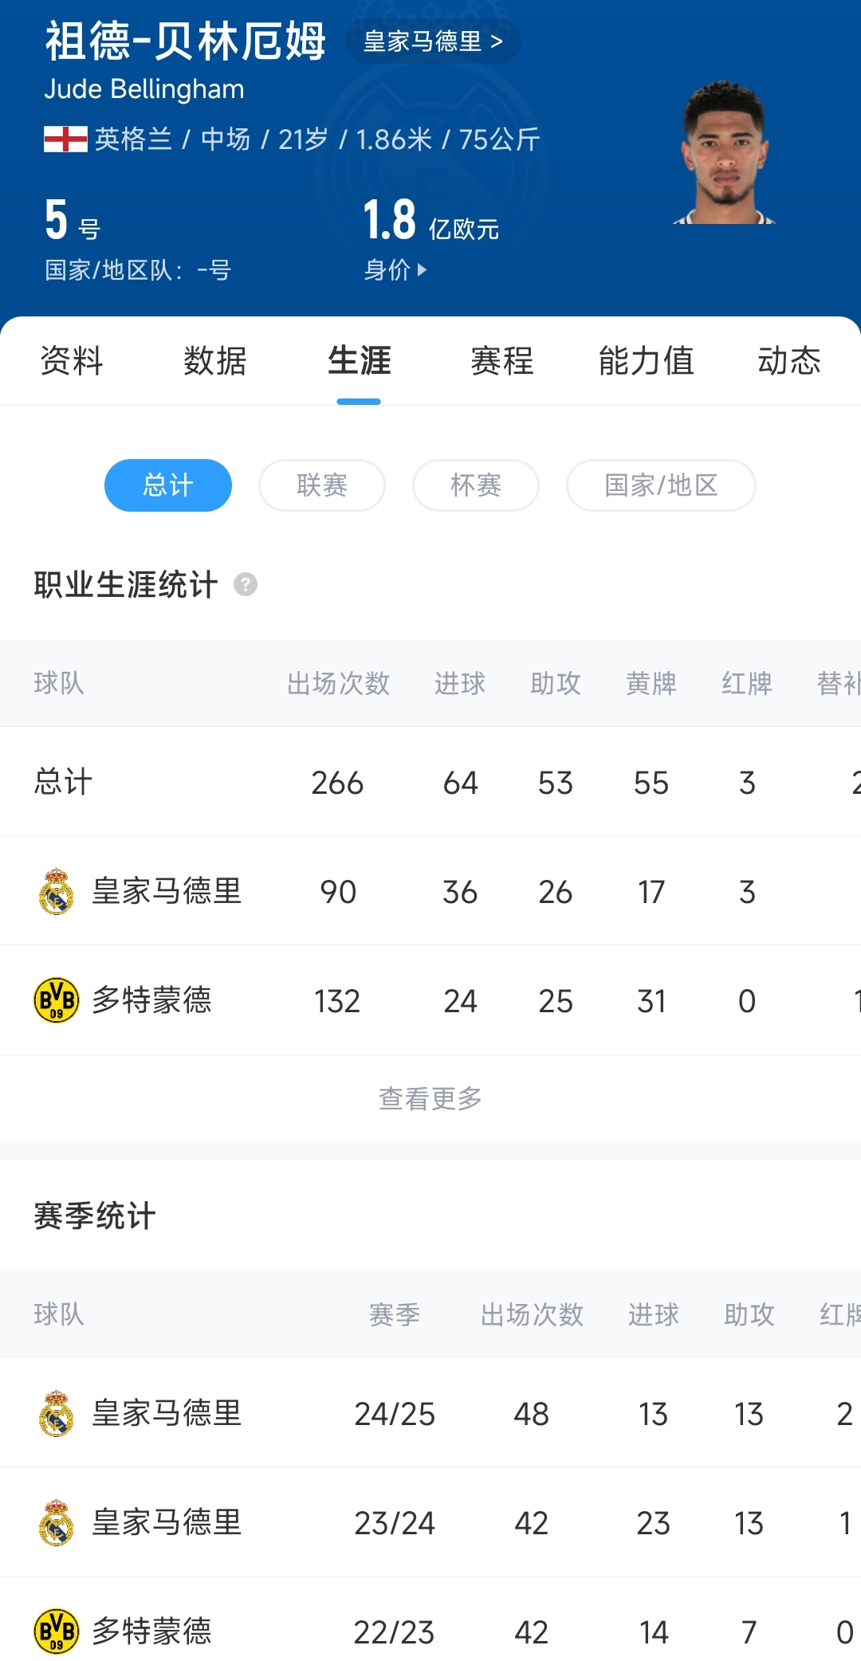
Task: Click Dortmund BVB logo in career totals
Action: tap(56, 1000)
